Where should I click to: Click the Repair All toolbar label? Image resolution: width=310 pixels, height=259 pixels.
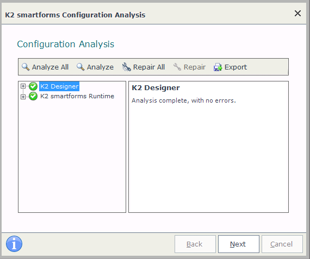coord(149,67)
